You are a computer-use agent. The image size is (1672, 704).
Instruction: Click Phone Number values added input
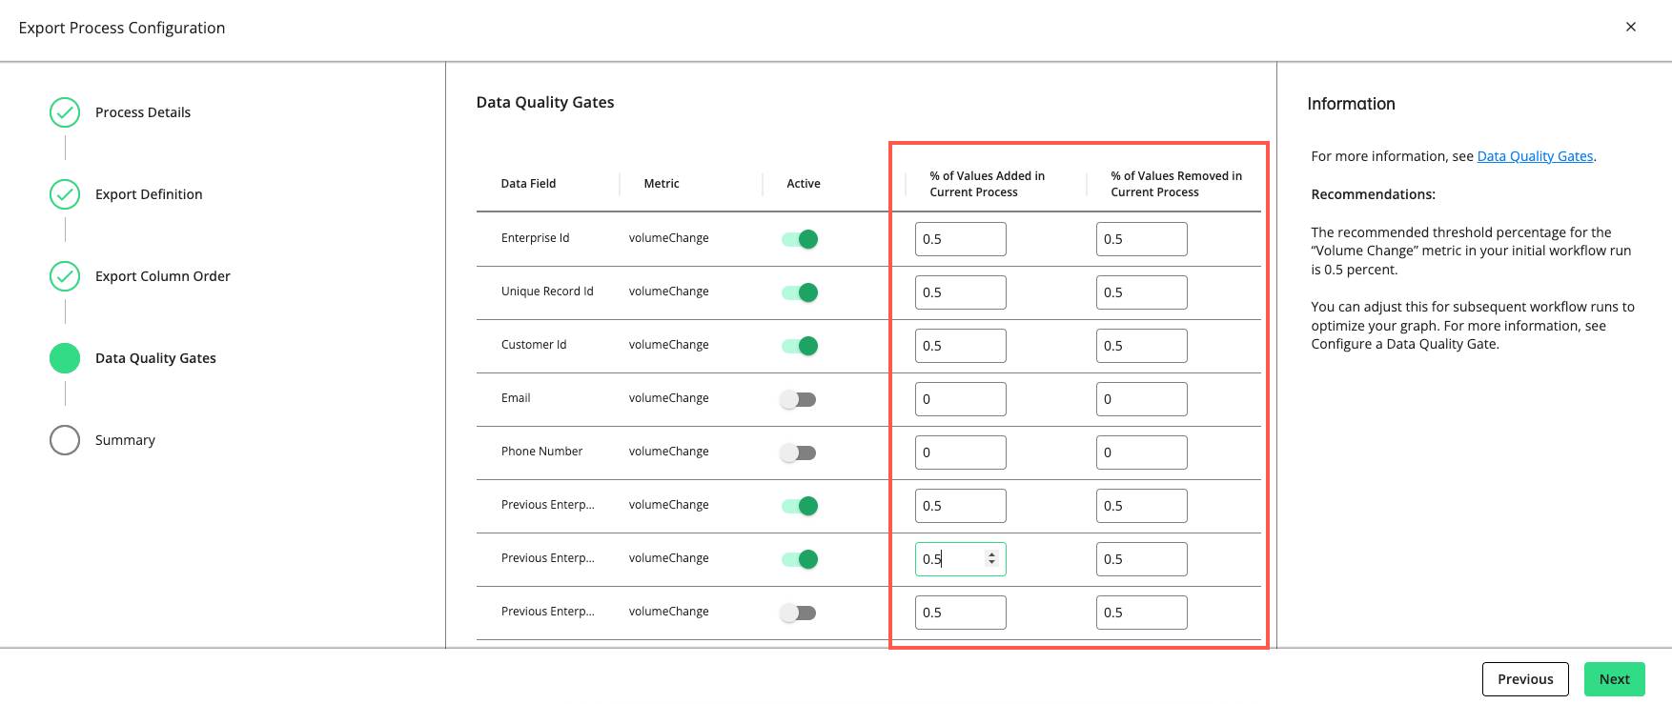click(960, 453)
